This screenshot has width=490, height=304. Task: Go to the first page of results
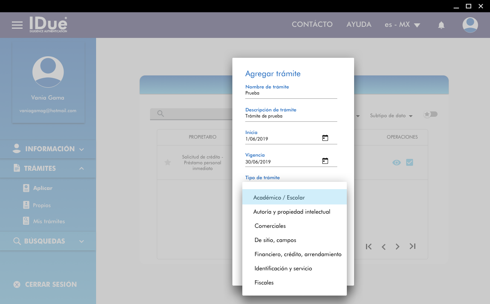pyautogui.click(x=369, y=247)
